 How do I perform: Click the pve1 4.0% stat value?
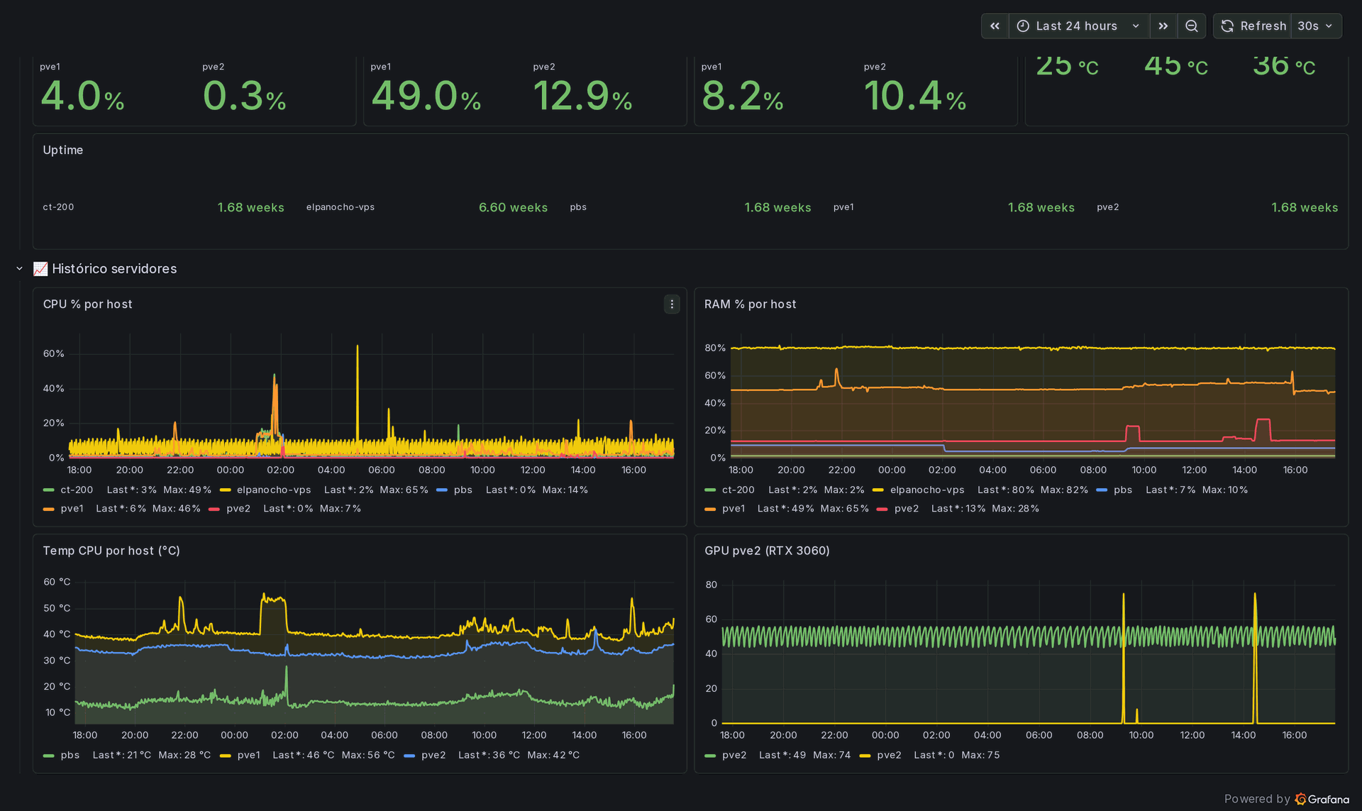[x=83, y=96]
